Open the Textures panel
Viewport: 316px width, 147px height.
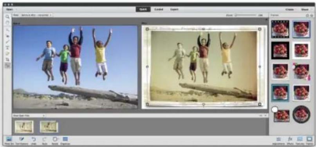click(300, 141)
